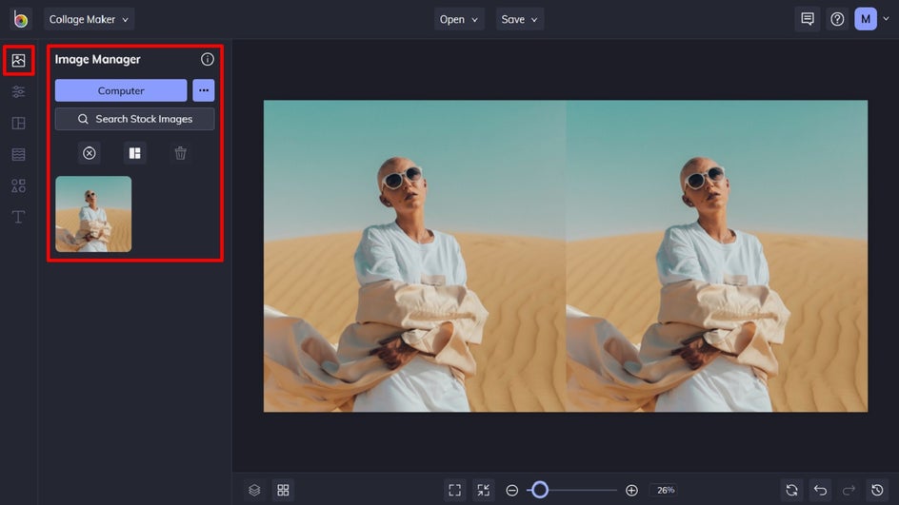Upload from Computer button
The image size is (899, 505).
coord(121,90)
